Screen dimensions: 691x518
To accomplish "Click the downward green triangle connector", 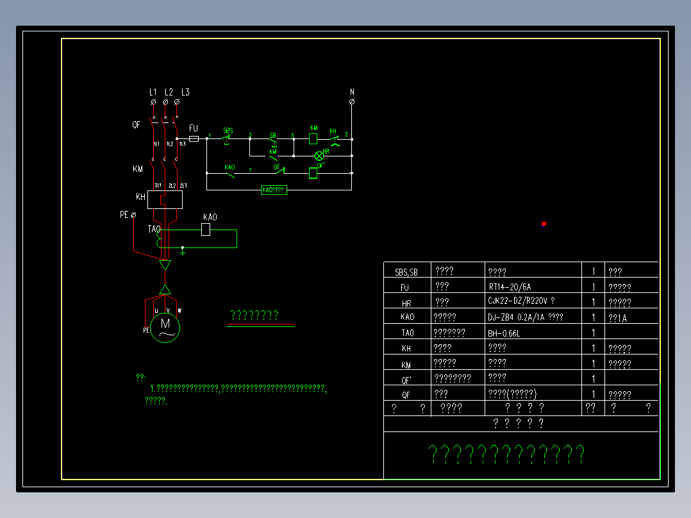I will (165, 265).
